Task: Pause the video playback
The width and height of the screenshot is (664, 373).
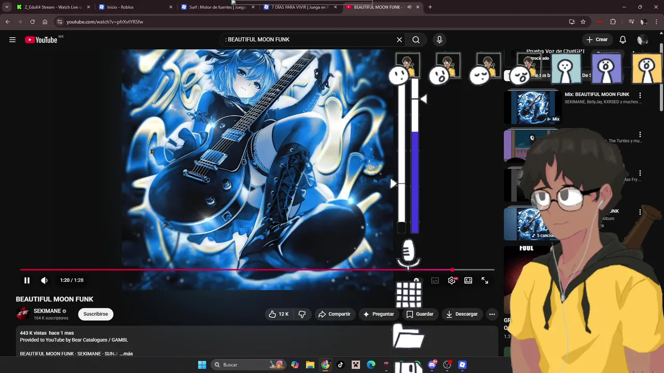Action: (x=27, y=280)
